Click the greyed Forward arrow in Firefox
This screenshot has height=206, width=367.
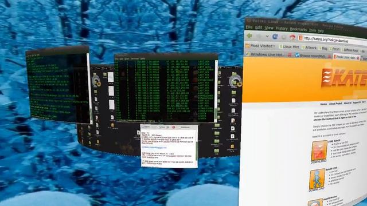259,37
